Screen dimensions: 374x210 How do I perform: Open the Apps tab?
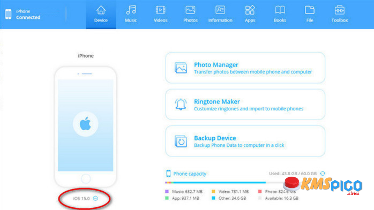coord(250,14)
